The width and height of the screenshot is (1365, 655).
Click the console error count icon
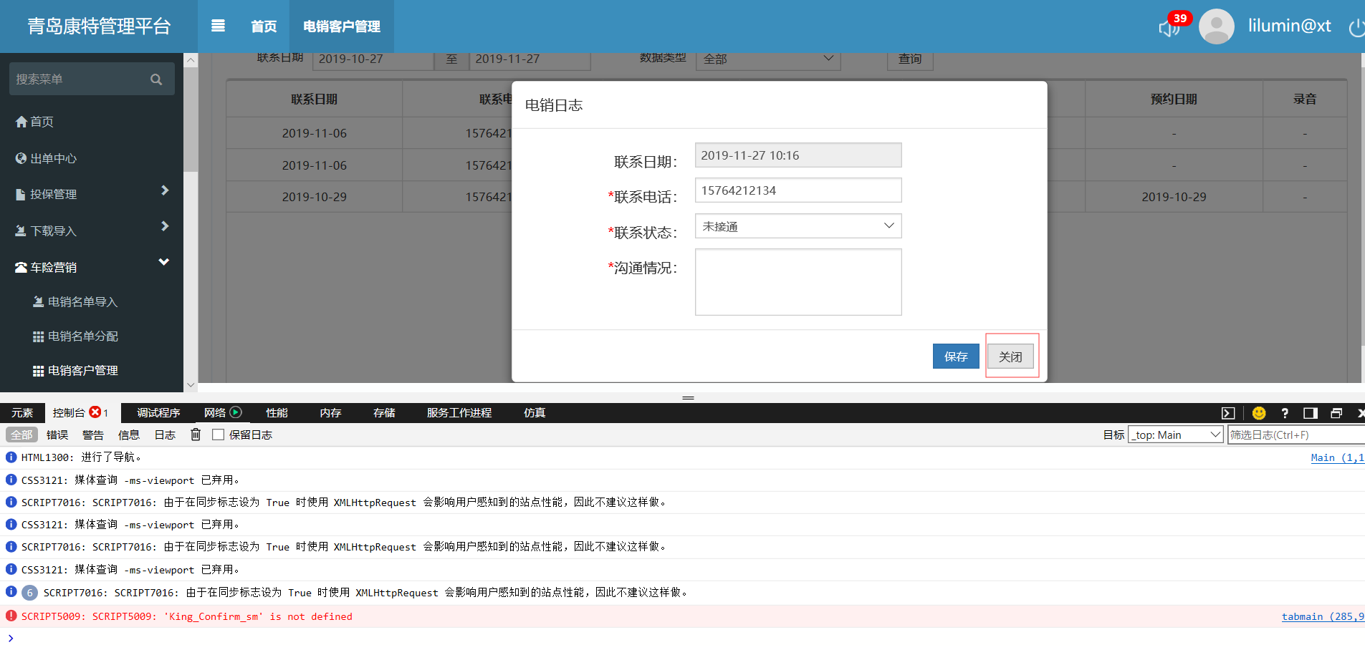point(95,412)
